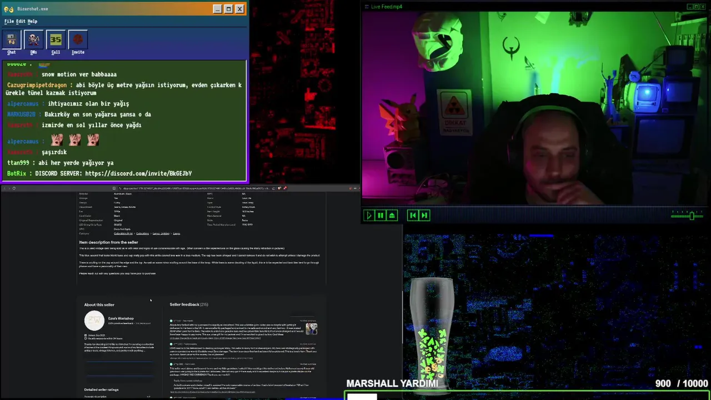Click the eject button in Live Feed player
The width and height of the screenshot is (711, 400).
point(392,215)
